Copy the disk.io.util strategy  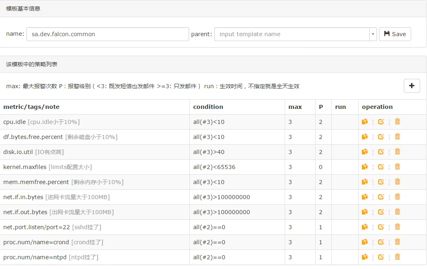coord(365,152)
